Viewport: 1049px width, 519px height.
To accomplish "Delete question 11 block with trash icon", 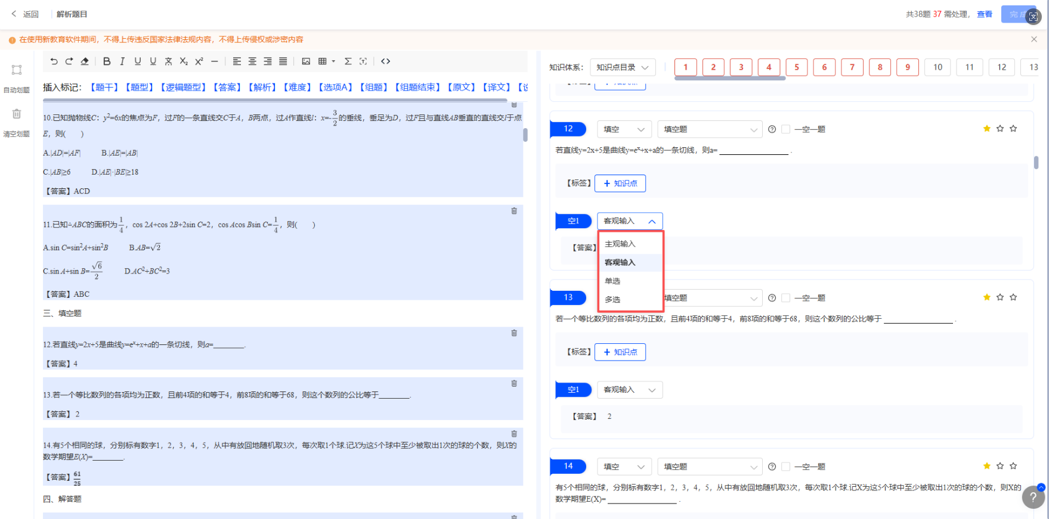I will pos(514,211).
